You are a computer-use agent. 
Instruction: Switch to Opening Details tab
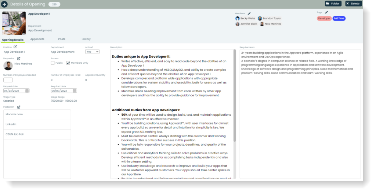tap(13, 40)
